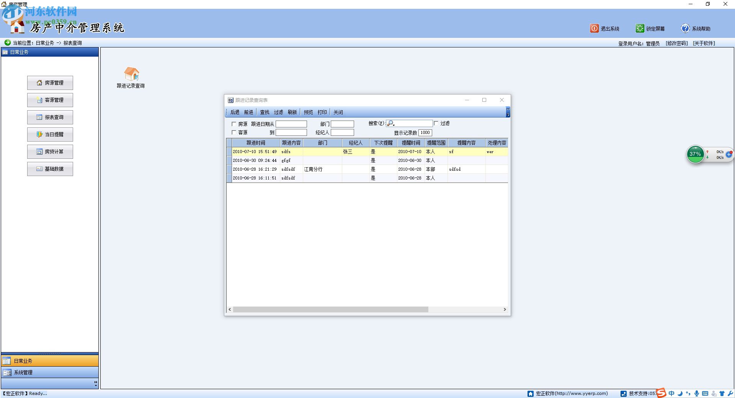Screen dimensions: 735x398
Task: Expand the toolbar overflow chevron in query window
Action: pyautogui.click(x=508, y=112)
